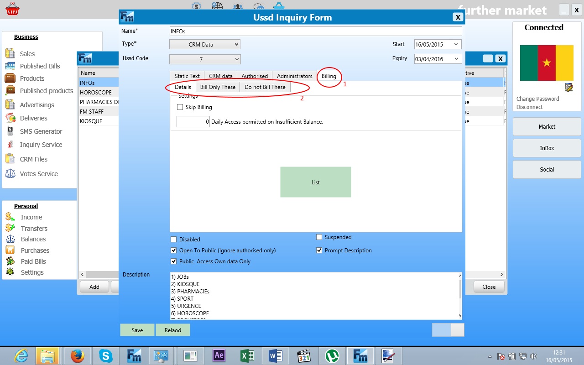Open Settings under Personal
Screen dimensions: 584x365
[x=32, y=272]
